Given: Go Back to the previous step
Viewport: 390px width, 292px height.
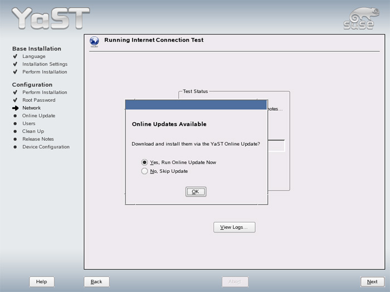Looking at the screenshot, I should [96, 281].
